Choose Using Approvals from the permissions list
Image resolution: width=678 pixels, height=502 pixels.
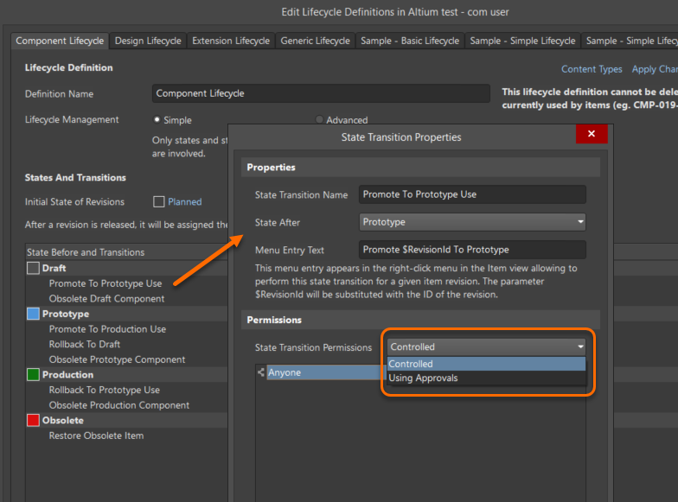click(x=424, y=378)
